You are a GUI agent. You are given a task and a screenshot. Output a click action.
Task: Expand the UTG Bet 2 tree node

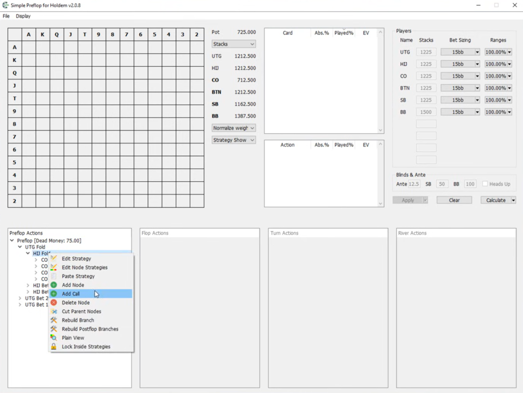[20, 298]
